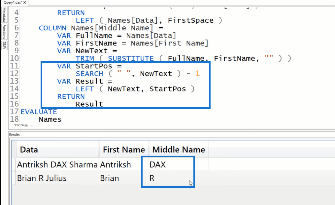Click 'FirstSpace' on line 5
Viewport: 335px width, 205px height.
[190, 20]
